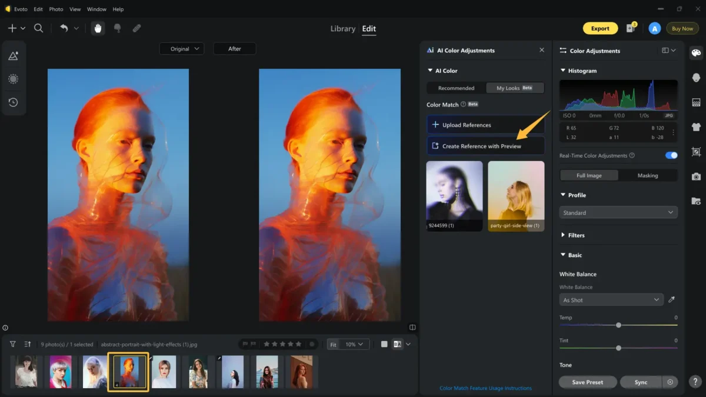
Task: Open the portrait retouch head icon
Action: coord(696,78)
